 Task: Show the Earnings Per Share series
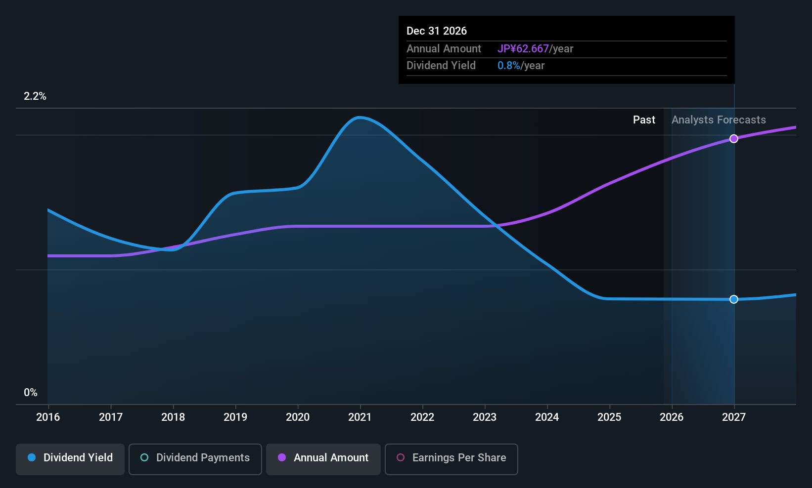click(x=451, y=458)
